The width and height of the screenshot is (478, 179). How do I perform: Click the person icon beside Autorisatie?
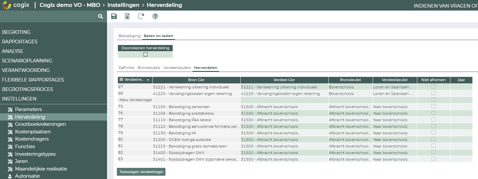tap(10, 176)
